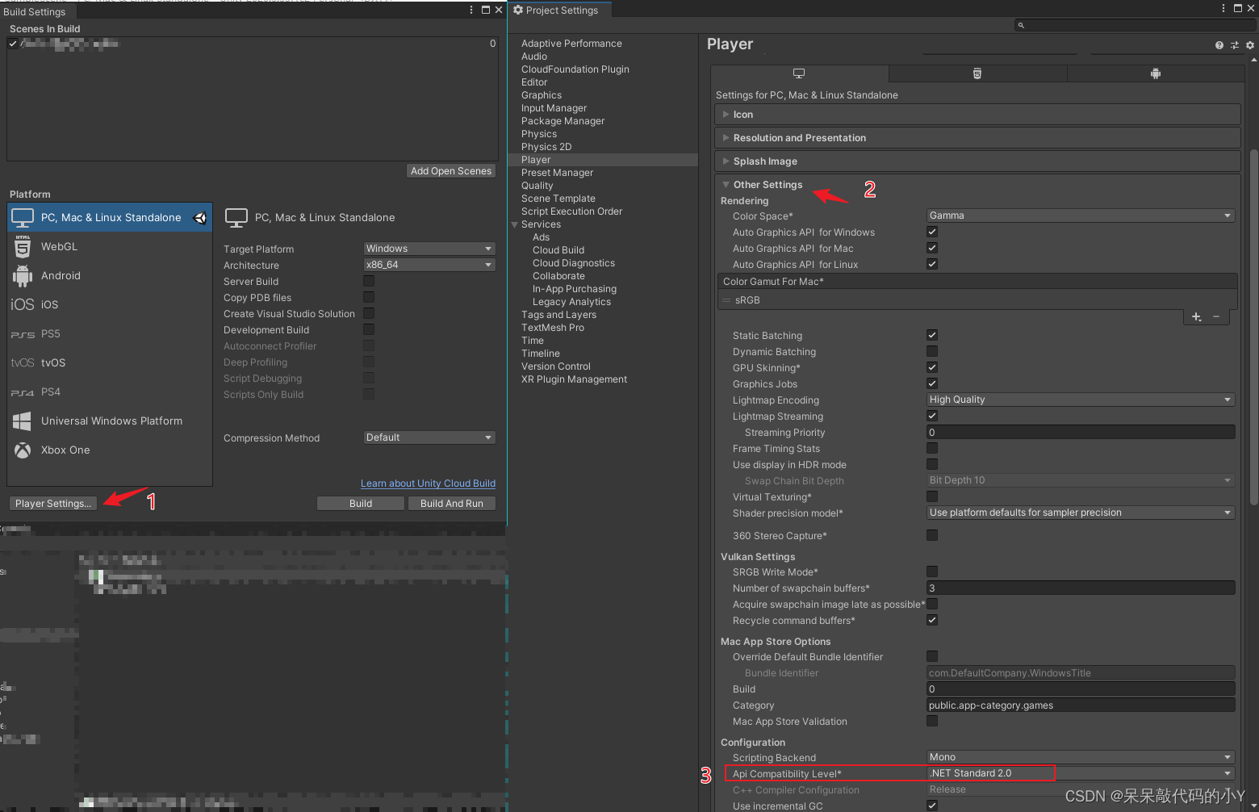Open Player preset sliders icon
The width and height of the screenshot is (1259, 812).
point(1235,45)
